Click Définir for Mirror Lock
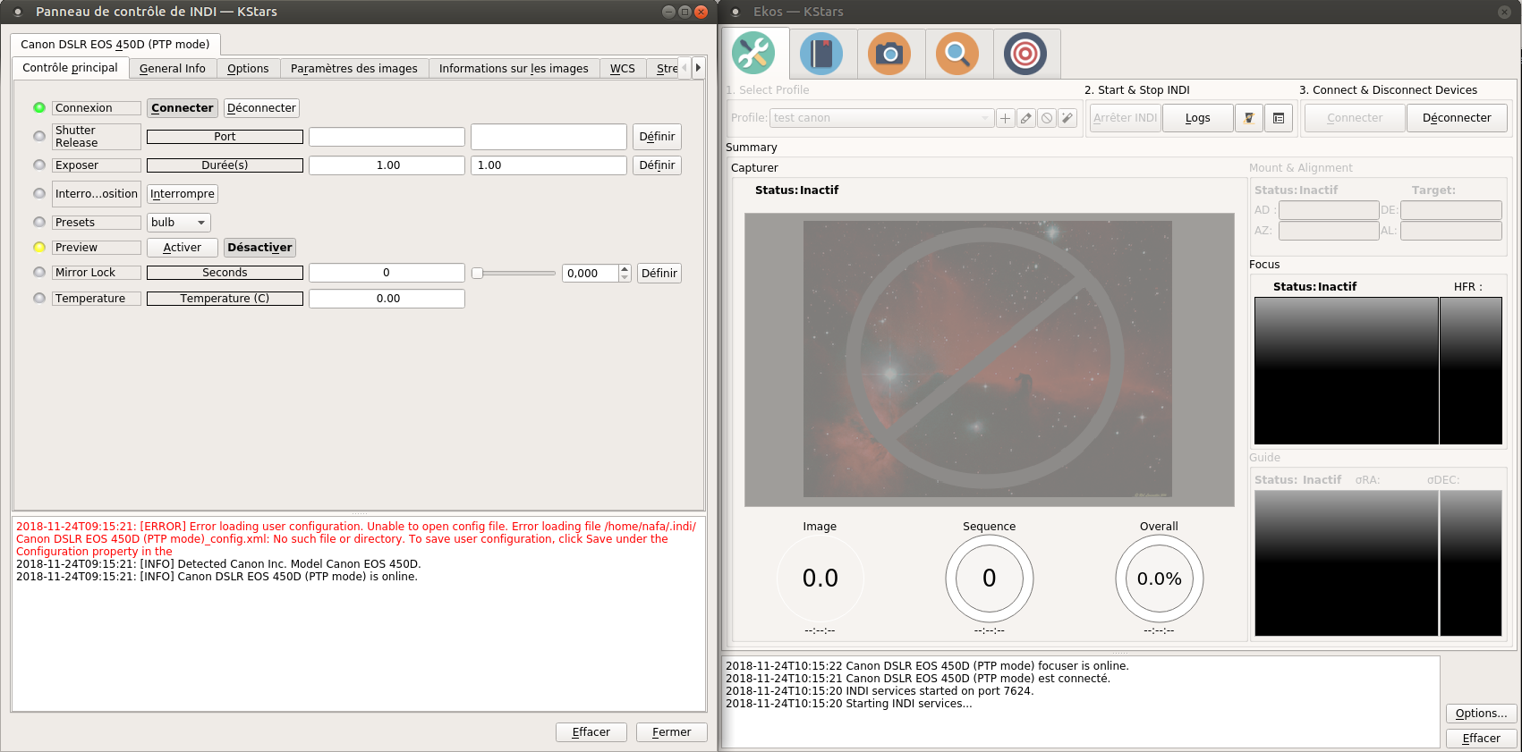This screenshot has height=752, width=1522. click(659, 274)
